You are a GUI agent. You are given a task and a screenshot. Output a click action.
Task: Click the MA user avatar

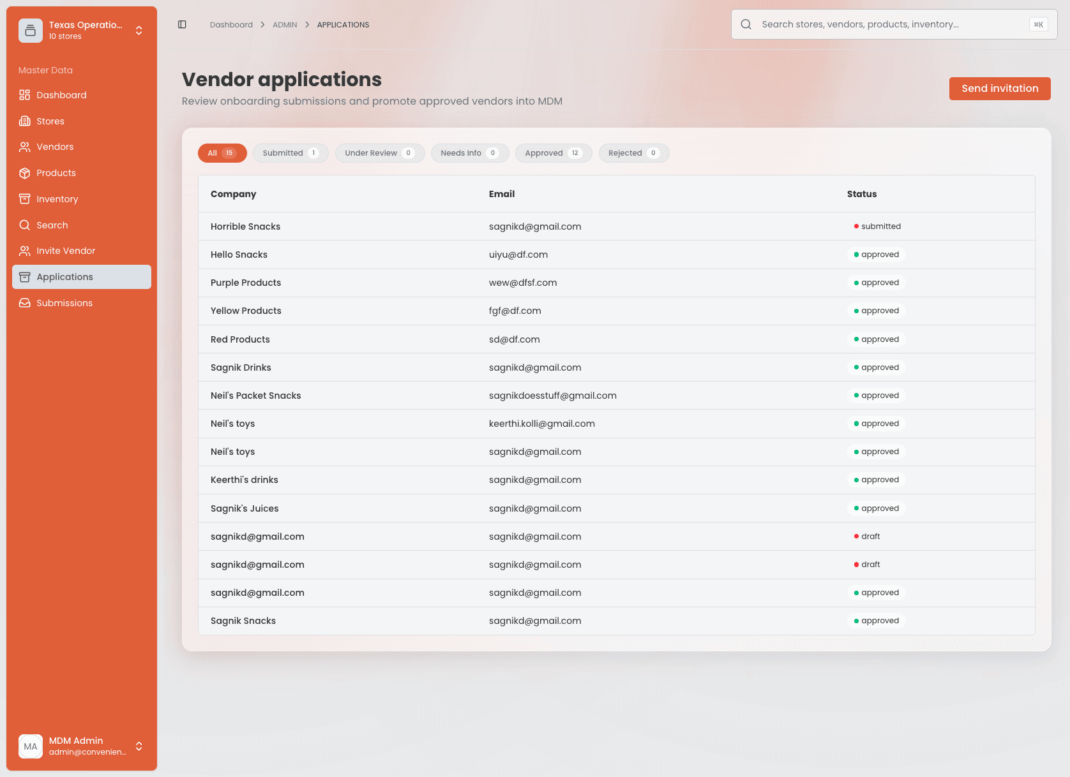[31, 746]
